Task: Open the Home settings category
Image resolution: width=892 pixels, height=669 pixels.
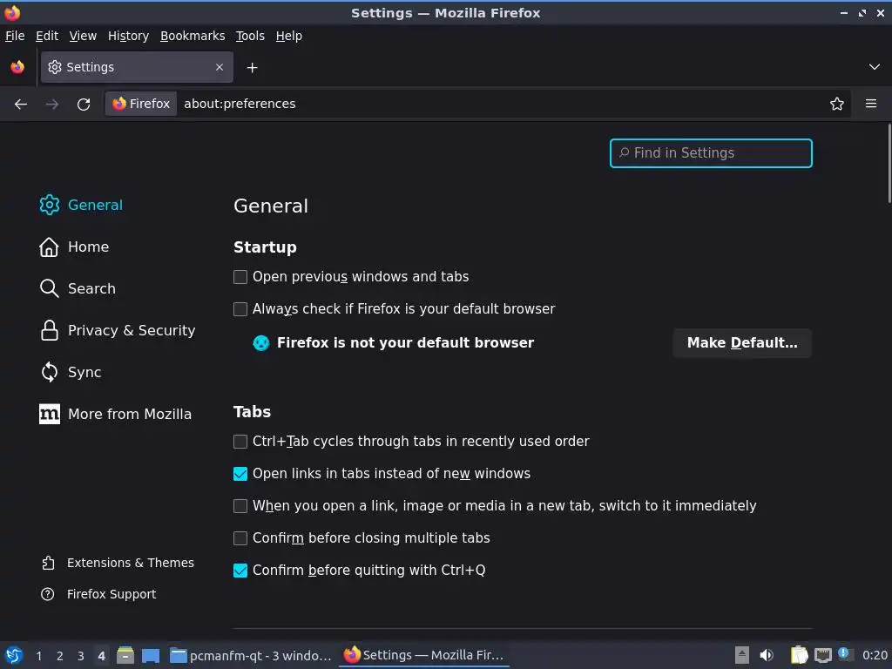Action: pos(74,247)
